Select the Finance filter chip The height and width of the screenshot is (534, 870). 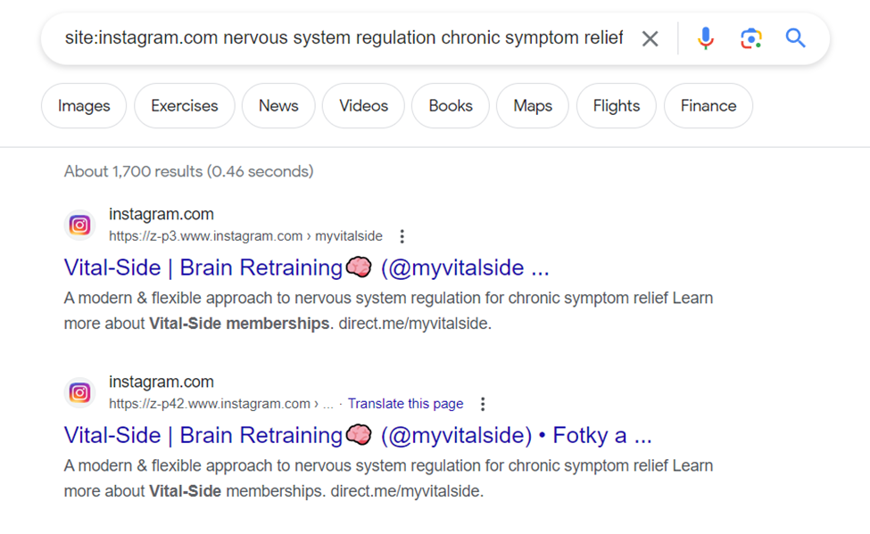click(x=708, y=106)
